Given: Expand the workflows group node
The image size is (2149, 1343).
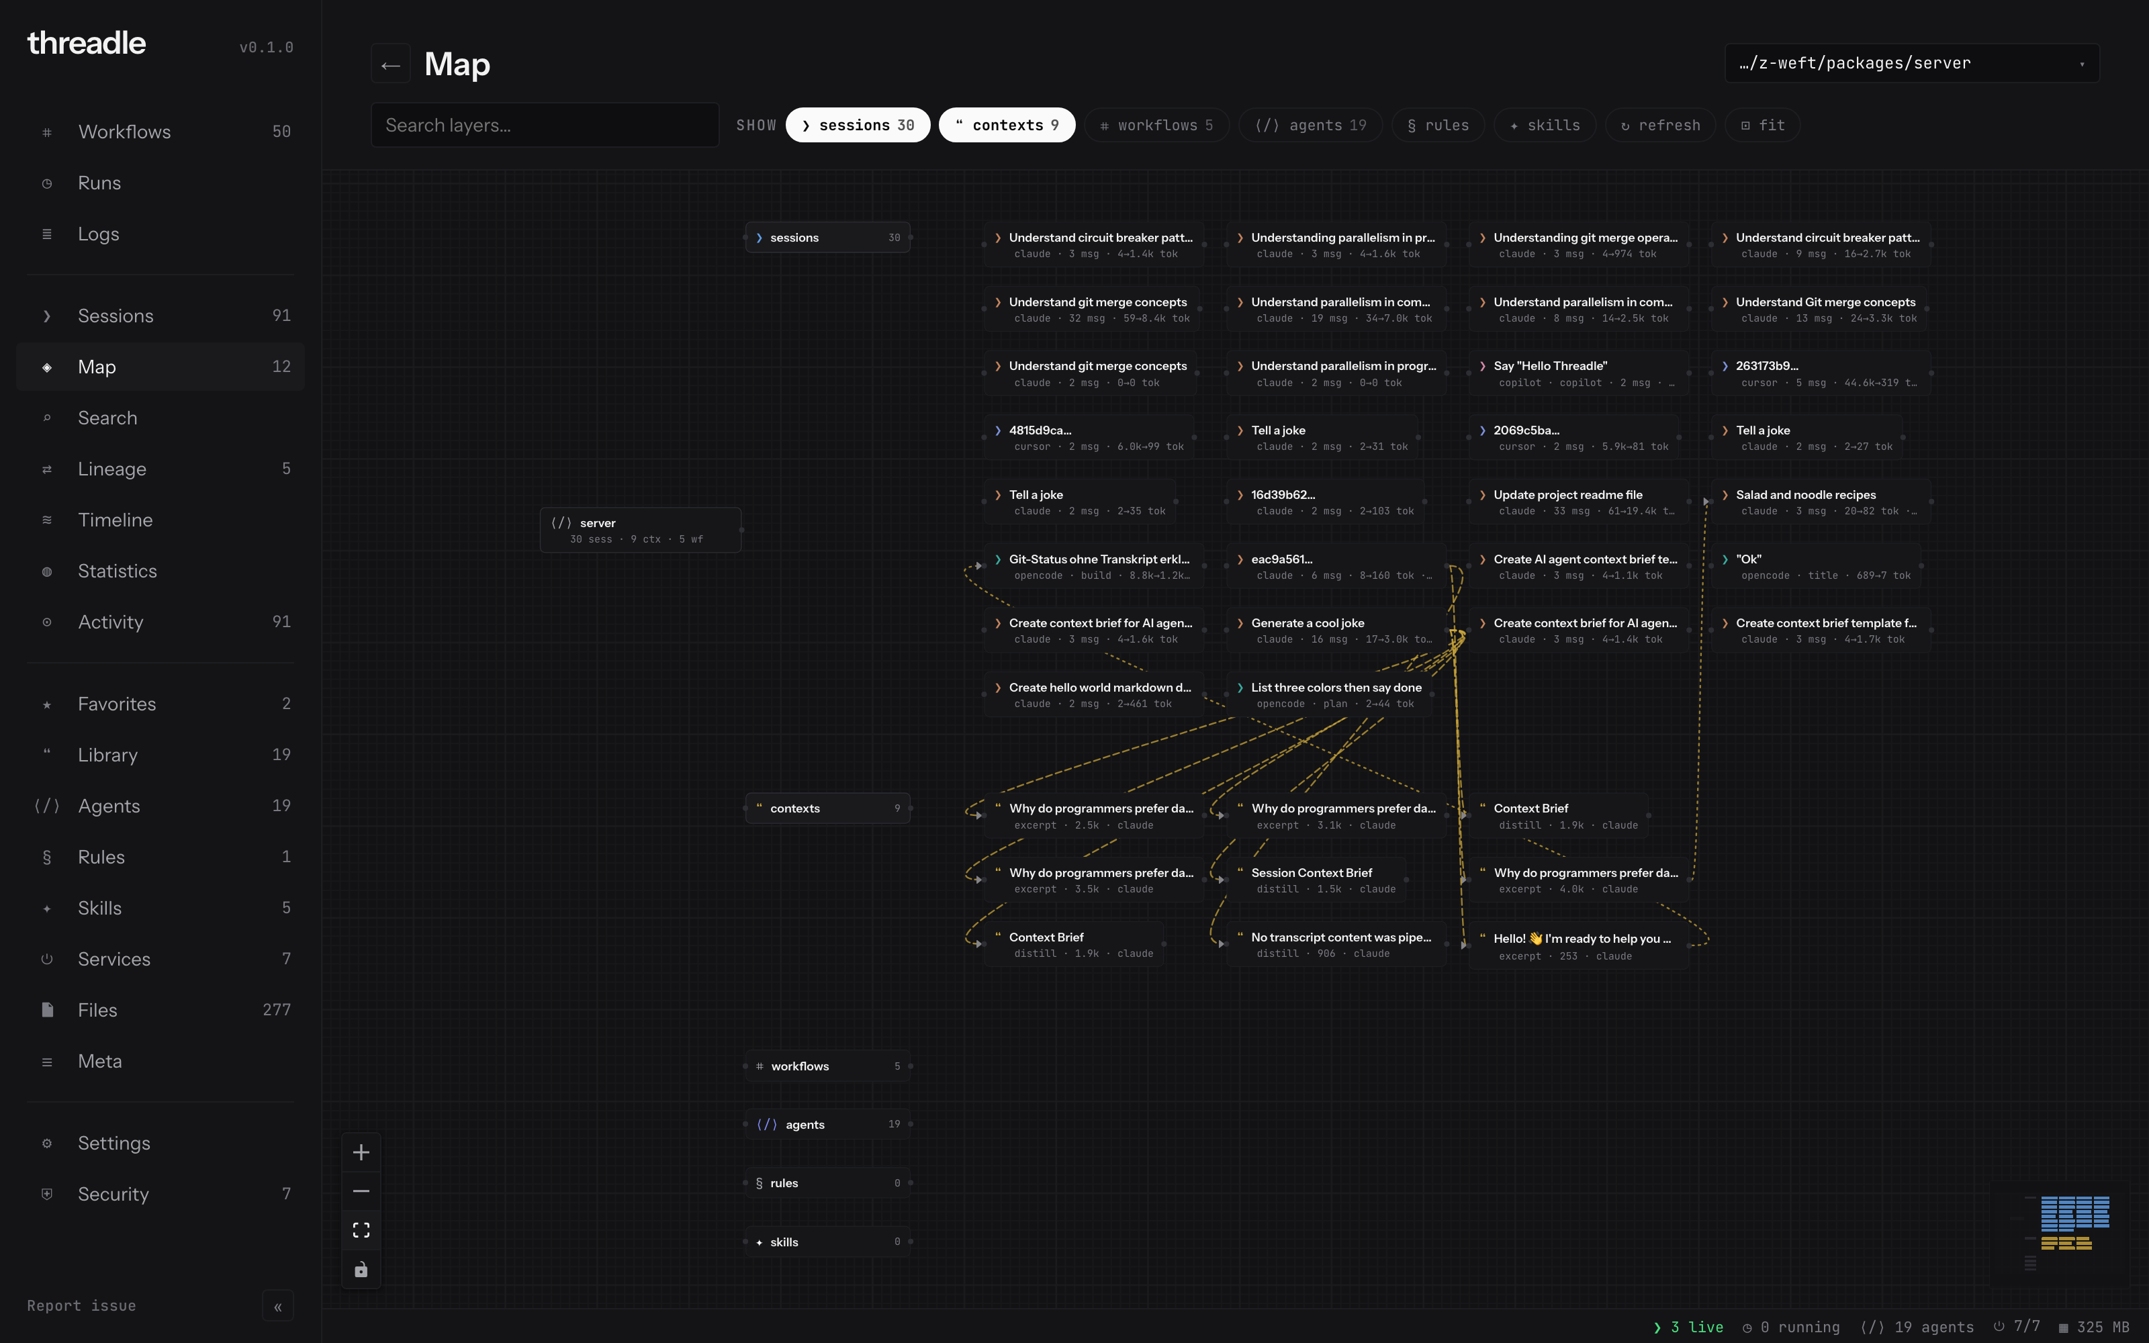Looking at the screenshot, I should click(x=827, y=1066).
